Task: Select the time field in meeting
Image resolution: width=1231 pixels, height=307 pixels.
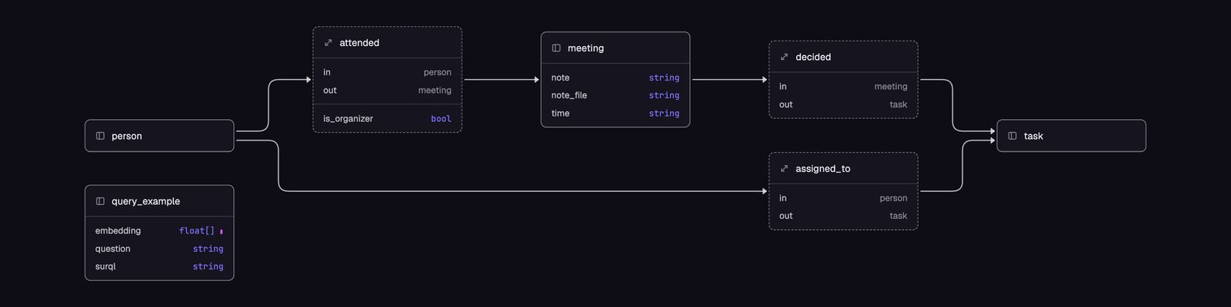Action: pyautogui.click(x=615, y=114)
